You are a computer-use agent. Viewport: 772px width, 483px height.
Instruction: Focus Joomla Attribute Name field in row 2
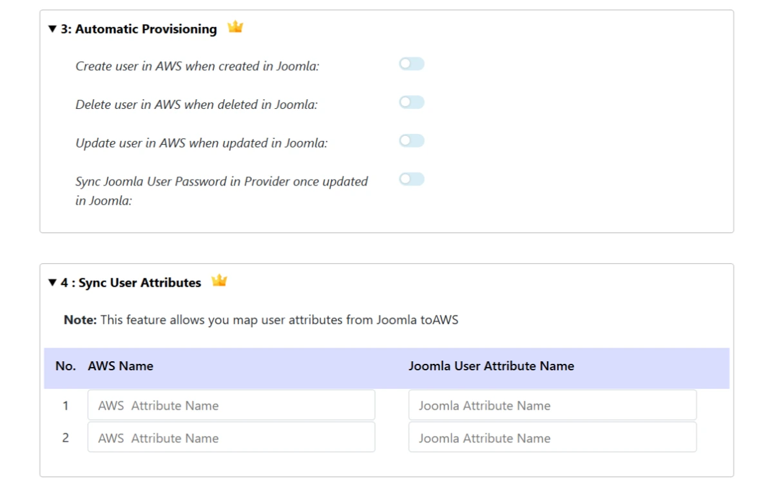(x=552, y=437)
